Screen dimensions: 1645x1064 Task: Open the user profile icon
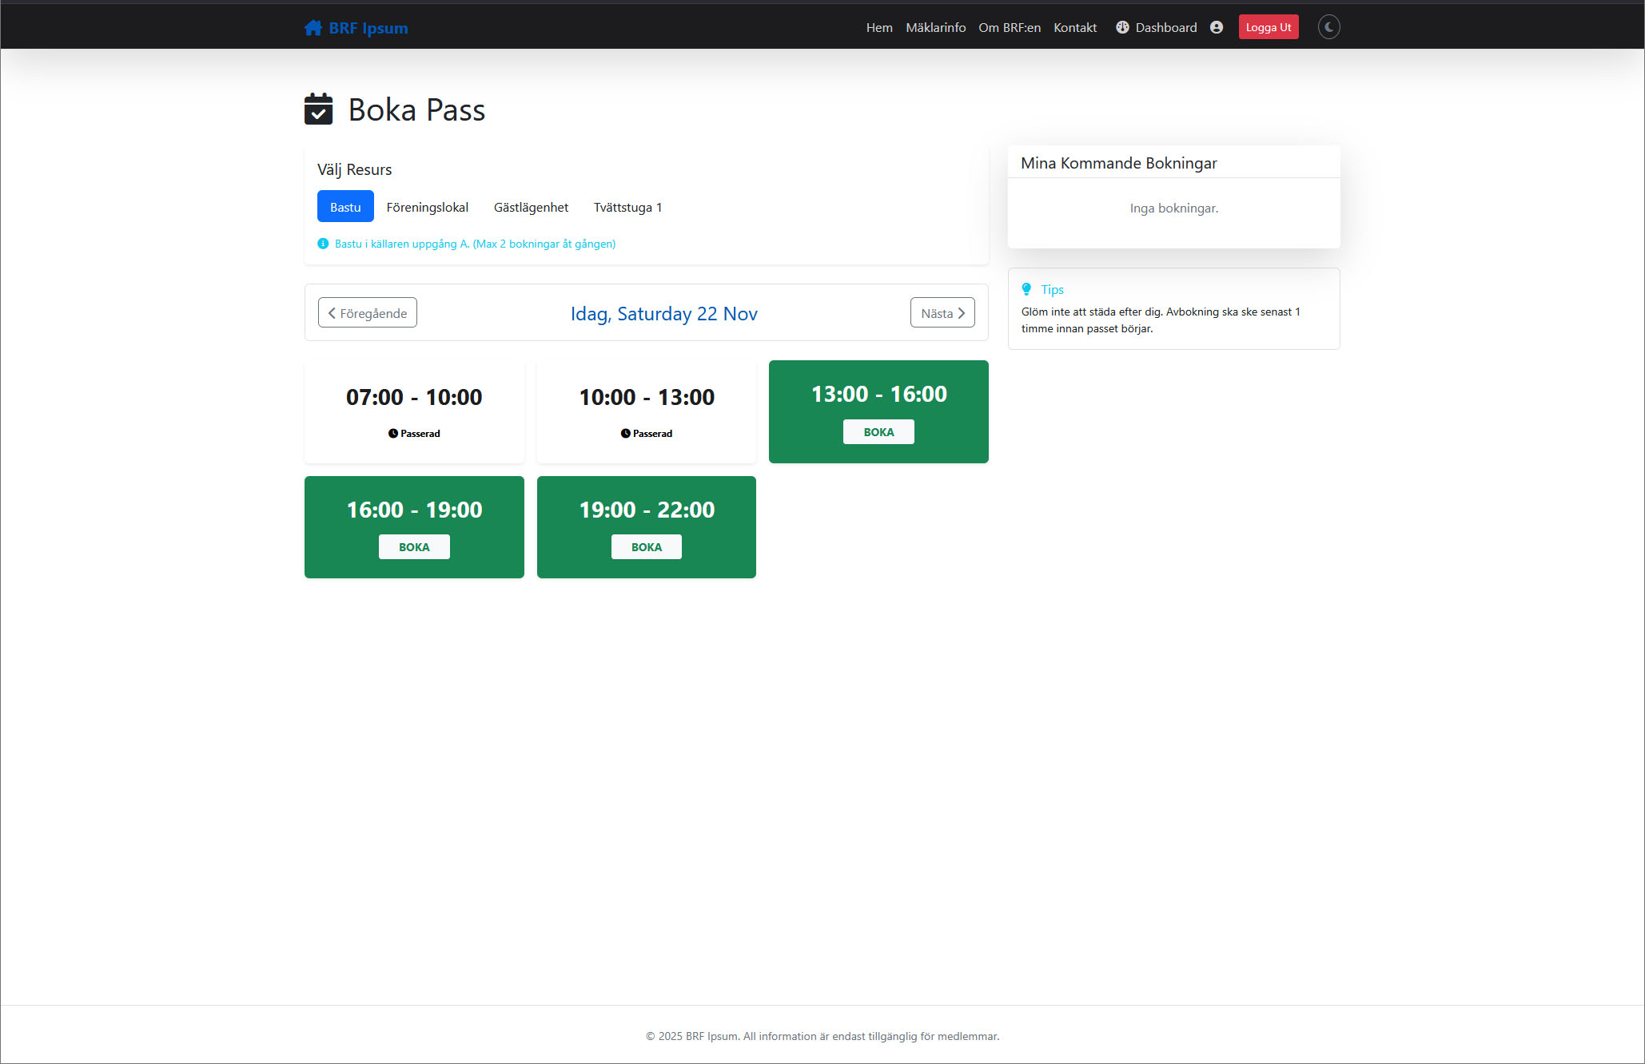1217,27
